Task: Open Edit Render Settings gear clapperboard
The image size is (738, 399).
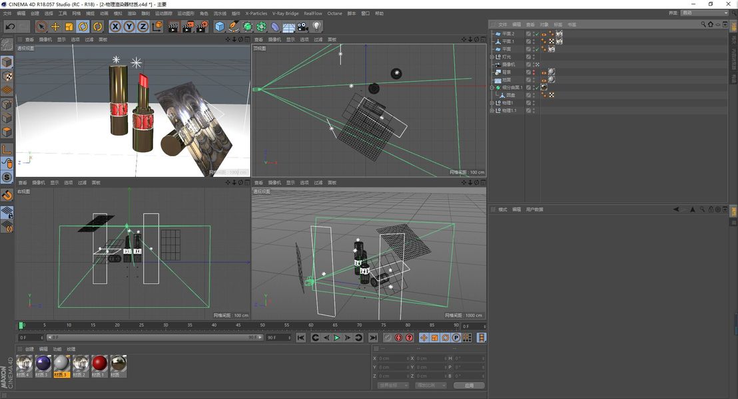Action: coord(202,27)
